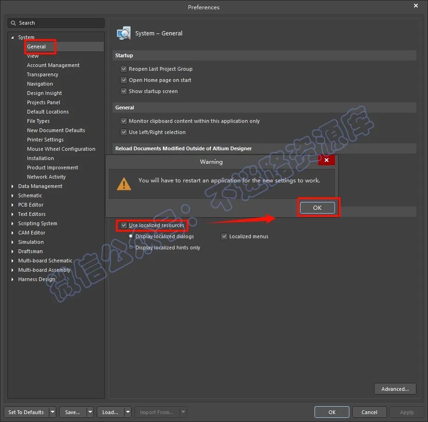Close the Warning dialog with the red X
Viewport: 428px width, 422px height.
click(327, 160)
